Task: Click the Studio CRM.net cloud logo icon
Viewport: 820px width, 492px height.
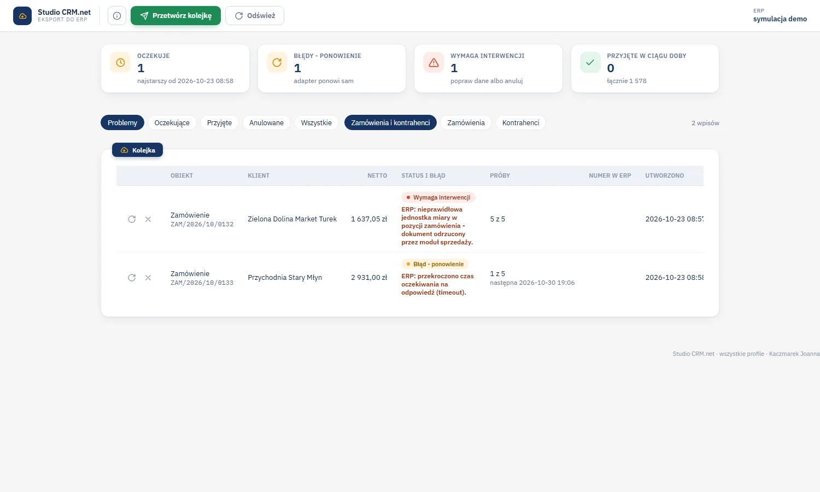Action: pyautogui.click(x=22, y=16)
